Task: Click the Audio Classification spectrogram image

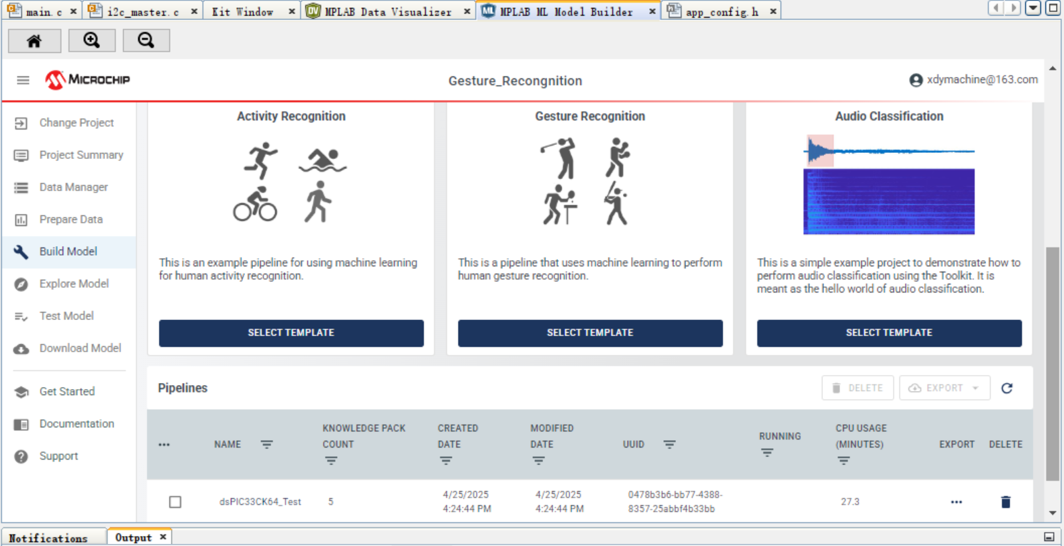Action: point(889,201)
